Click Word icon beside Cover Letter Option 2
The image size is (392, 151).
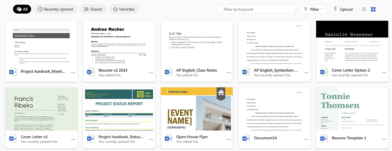click(x=324, y=72)
